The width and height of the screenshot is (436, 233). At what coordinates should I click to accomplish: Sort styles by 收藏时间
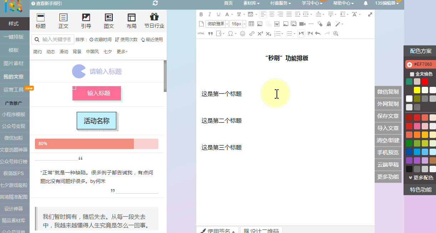click(x=101, y=40)
